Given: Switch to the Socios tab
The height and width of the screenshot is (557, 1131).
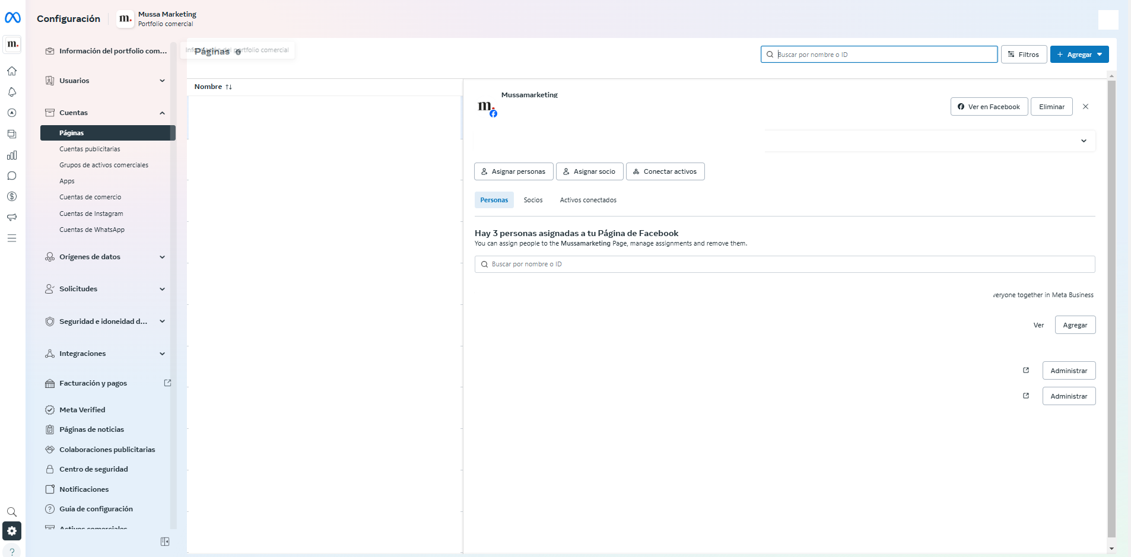Looking at the screenshot, I should (533, 200).
